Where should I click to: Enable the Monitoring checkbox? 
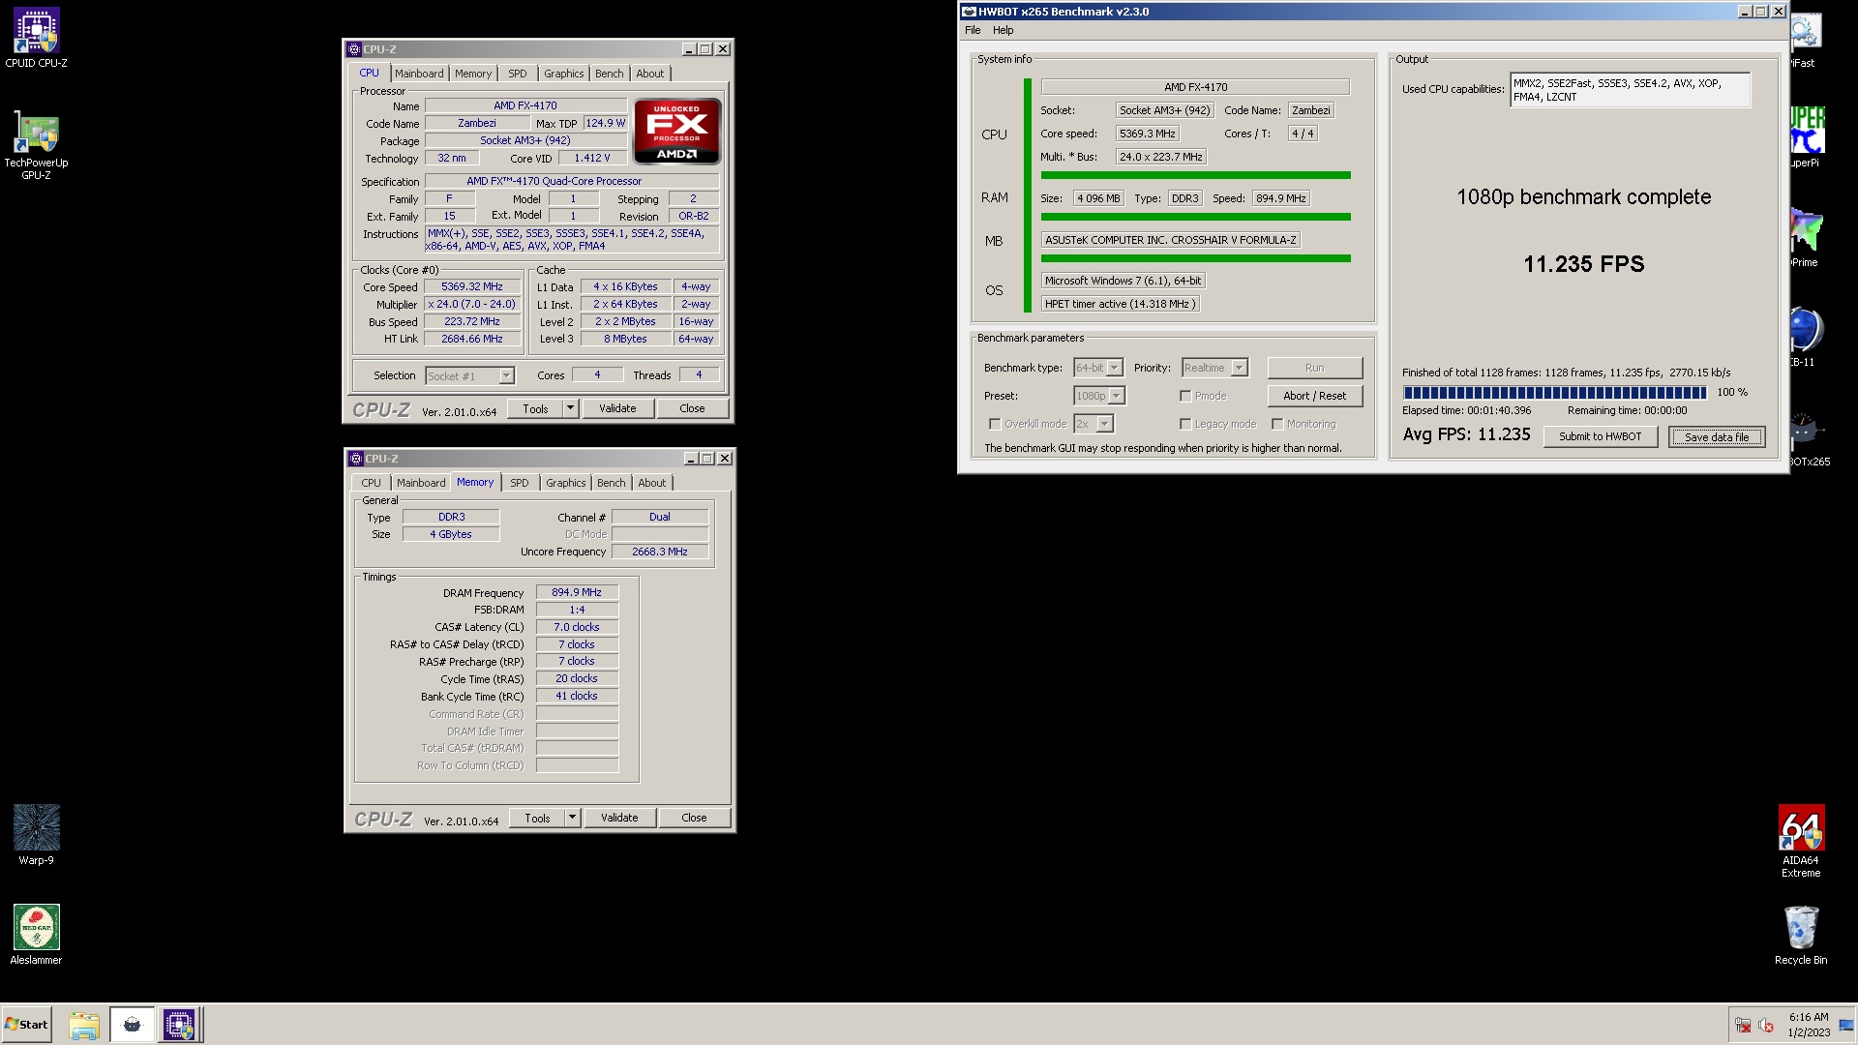(x=1277, y=424)
